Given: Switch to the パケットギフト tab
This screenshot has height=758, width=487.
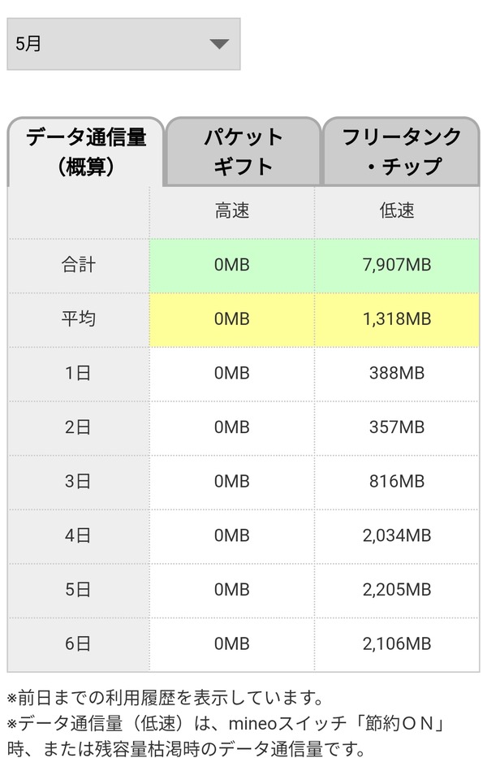Looking at the screenshot, I should pyautogui.click(x=243, y=151).
